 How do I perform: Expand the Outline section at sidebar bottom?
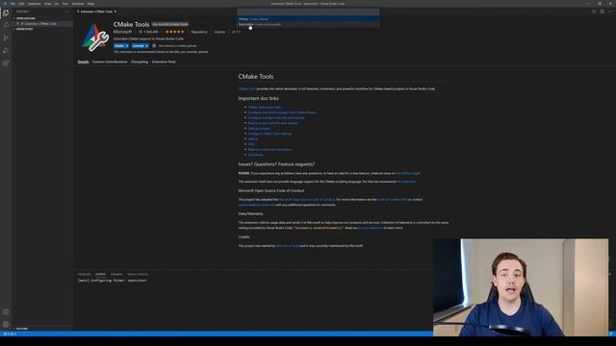point(21,329)
